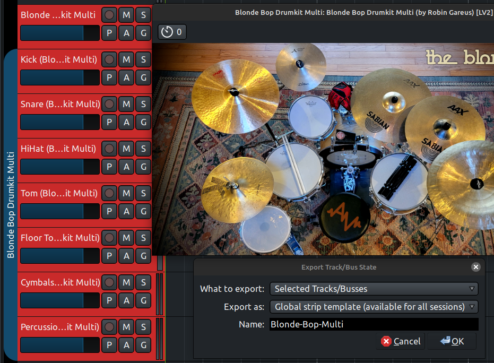The image size is (494, 363).
Task: Arm record on the Percussion track
Action: pyautogui.click(x=109, y=327)
